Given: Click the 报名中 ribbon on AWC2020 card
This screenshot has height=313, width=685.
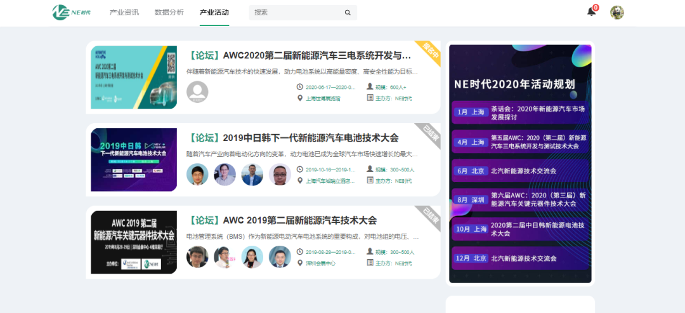Looking at the screenshot, I should point(430,51).
